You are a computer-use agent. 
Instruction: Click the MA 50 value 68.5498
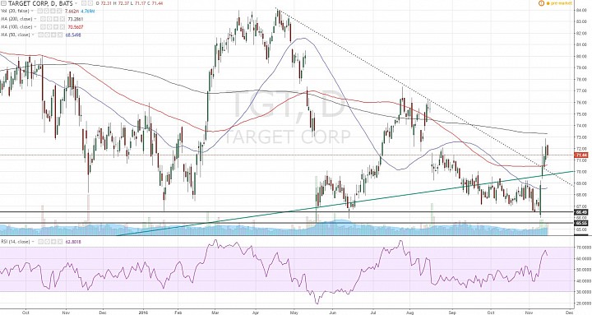pos(73,35)
